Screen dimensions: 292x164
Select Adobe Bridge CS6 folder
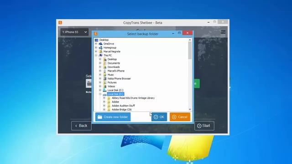(x=122, y=109)
